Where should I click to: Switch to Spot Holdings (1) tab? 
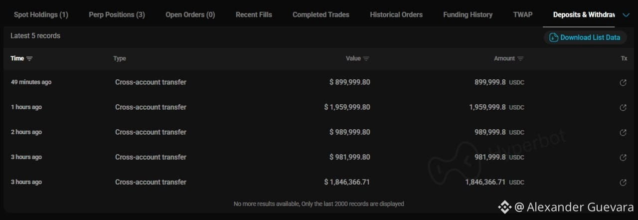(41, 14)
